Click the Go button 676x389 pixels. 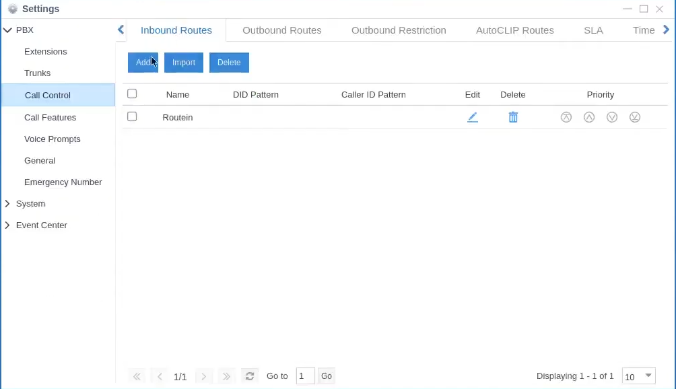click(327, 376)
